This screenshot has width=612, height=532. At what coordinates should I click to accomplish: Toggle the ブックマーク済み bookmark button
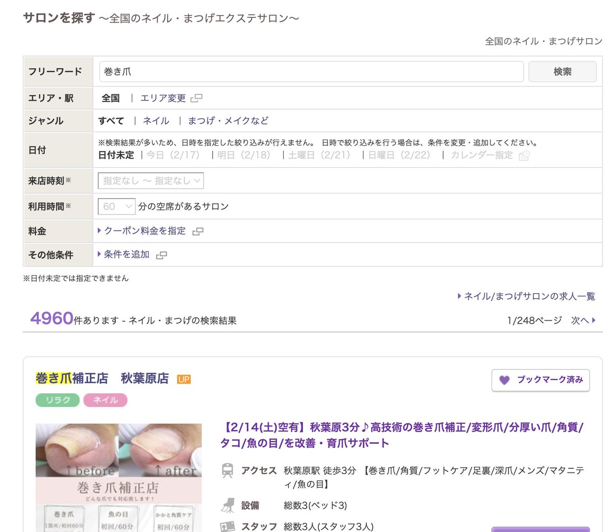(541, 380)
